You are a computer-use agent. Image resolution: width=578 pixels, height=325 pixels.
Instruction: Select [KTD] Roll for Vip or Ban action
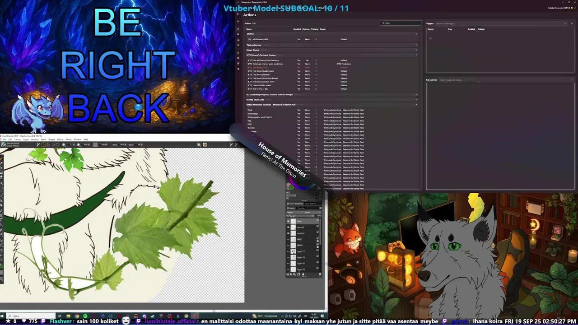coord(332,89)
